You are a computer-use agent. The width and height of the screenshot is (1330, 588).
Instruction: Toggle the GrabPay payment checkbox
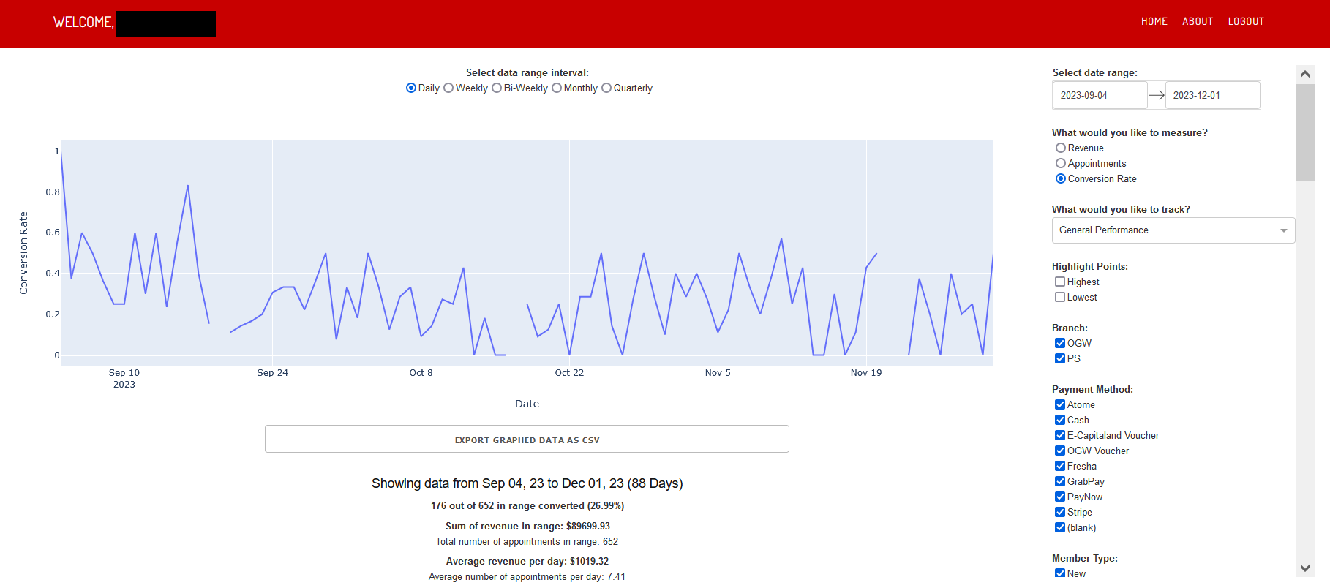1060,481
